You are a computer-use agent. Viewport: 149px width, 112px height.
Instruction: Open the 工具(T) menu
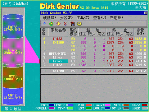click(x=83, y=18)
